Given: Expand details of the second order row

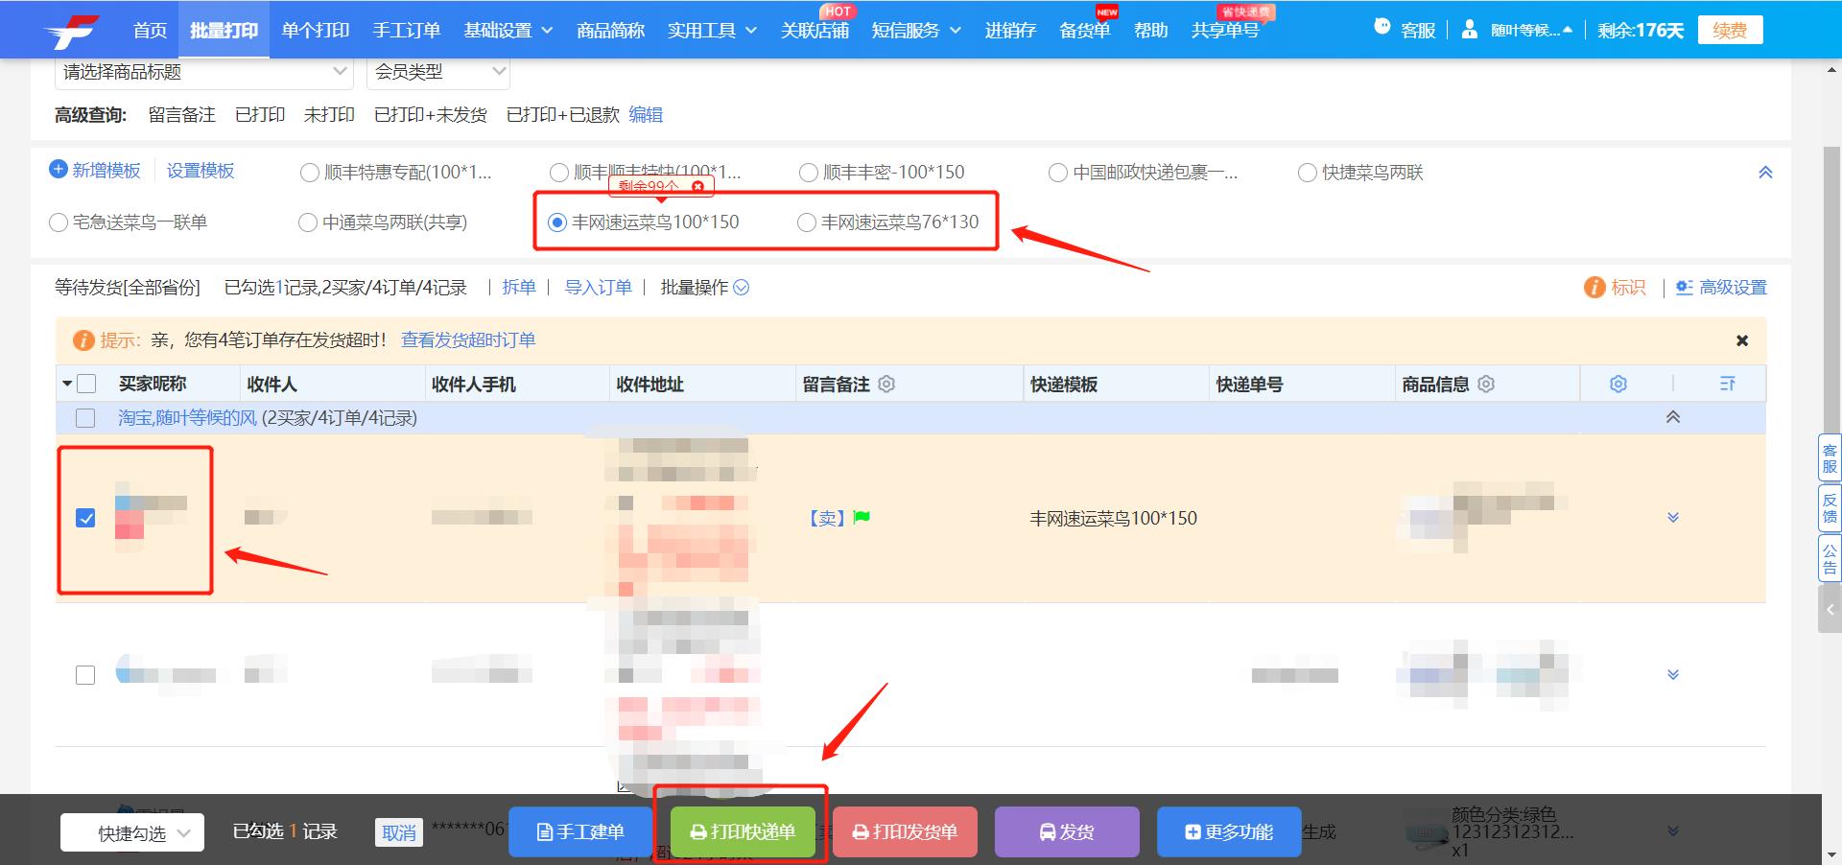Looking at the screenshot, I should tap(1673, 674).
